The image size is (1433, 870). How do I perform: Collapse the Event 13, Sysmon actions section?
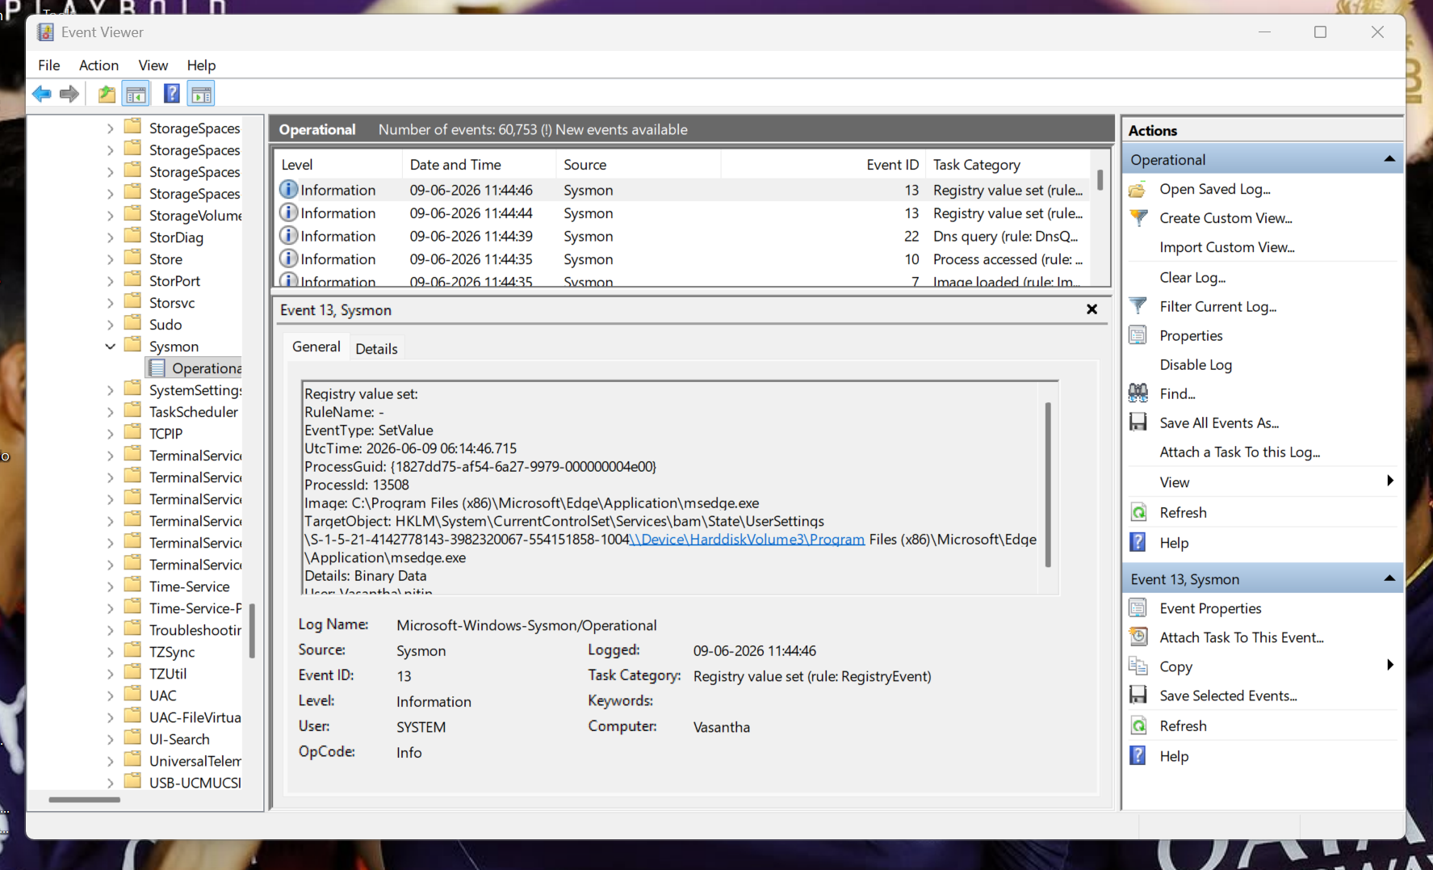click(1389, 578)
